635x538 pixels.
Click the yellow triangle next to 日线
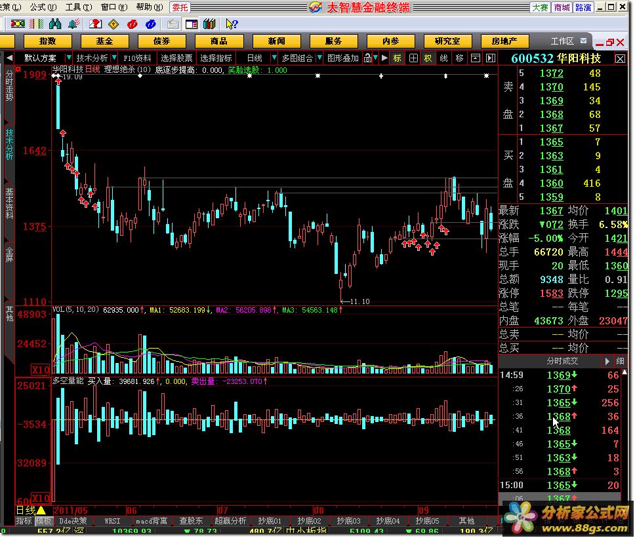[x=41, y=510]
